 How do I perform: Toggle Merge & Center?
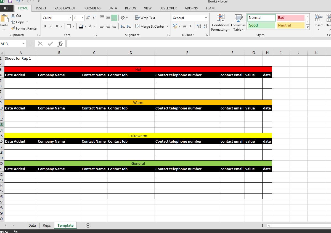[150, 26]
